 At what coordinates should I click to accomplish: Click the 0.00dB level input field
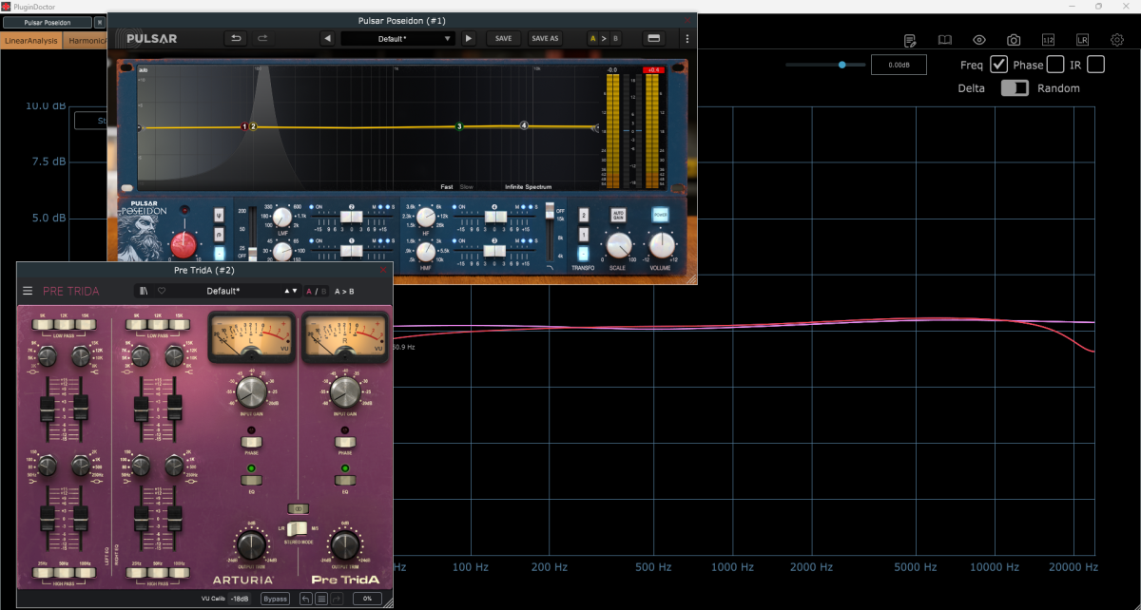(x=899, y=66)
